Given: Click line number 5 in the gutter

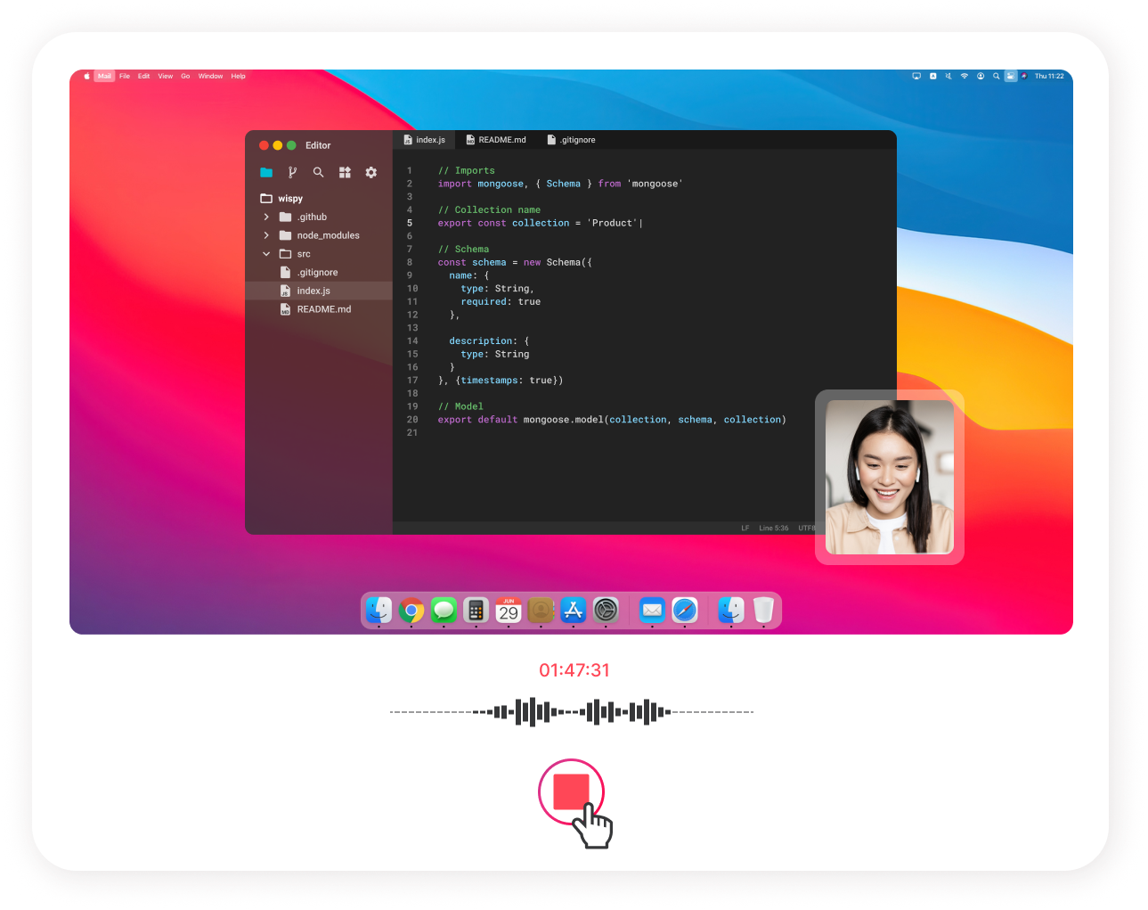Looking at the screenshot, I should click(410, 224).
